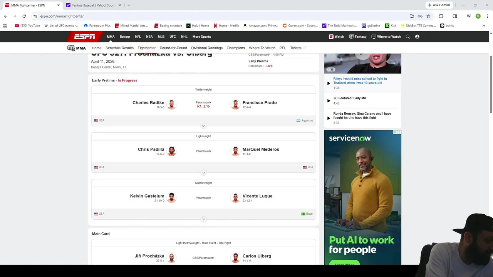The image size is (493, 277).
Task: Open Carlos Ulberg's fighter page
Action: point(257,256)
